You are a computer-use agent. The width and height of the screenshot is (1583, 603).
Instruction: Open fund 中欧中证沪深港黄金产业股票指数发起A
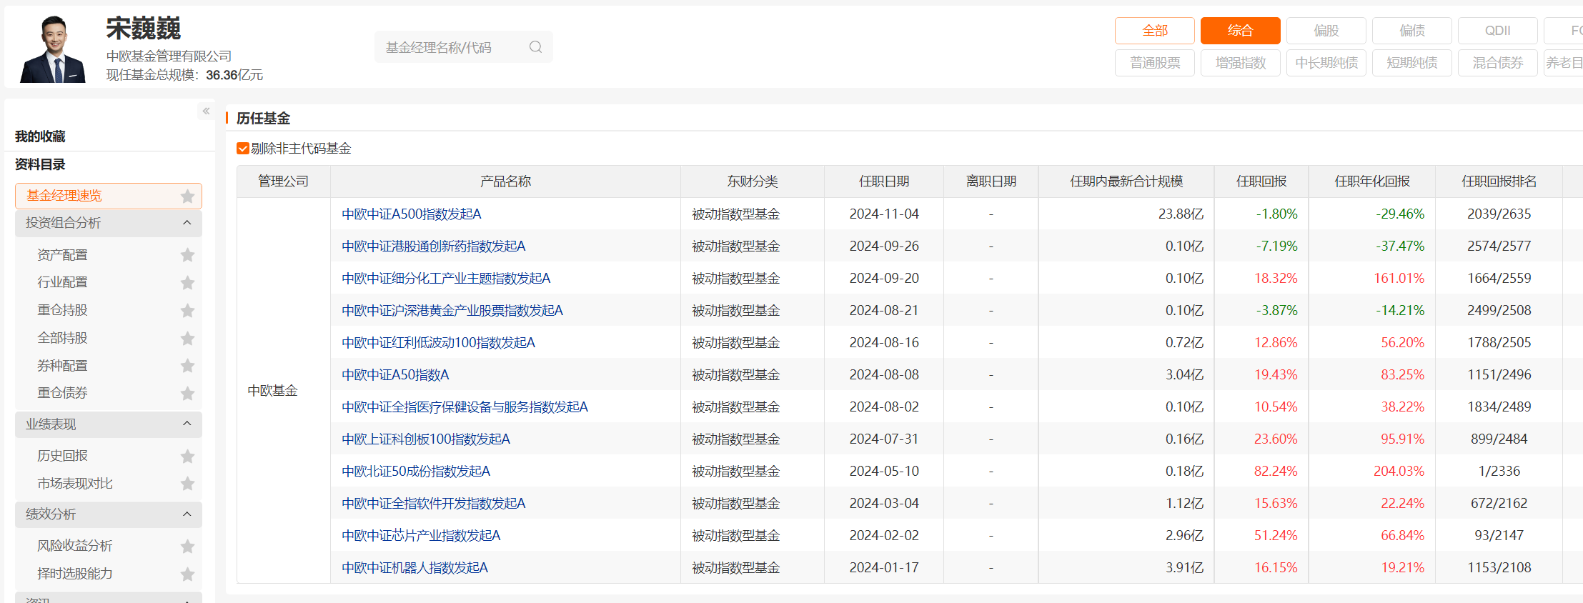pos(452,311)
